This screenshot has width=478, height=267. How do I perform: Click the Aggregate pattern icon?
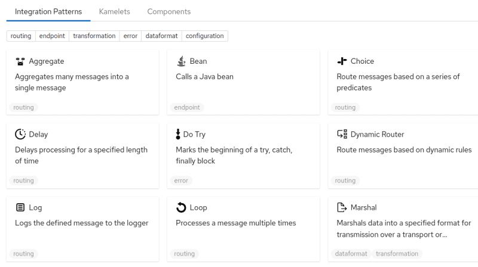pos(20,61)
